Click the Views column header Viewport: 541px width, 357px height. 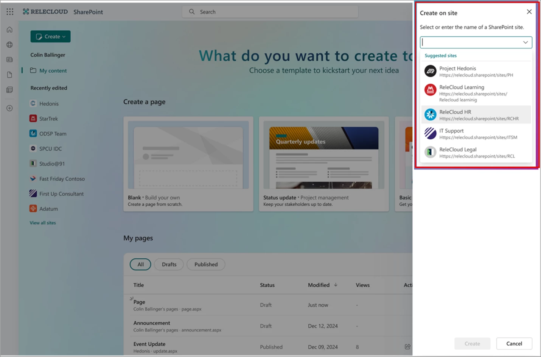click(362, 285)
